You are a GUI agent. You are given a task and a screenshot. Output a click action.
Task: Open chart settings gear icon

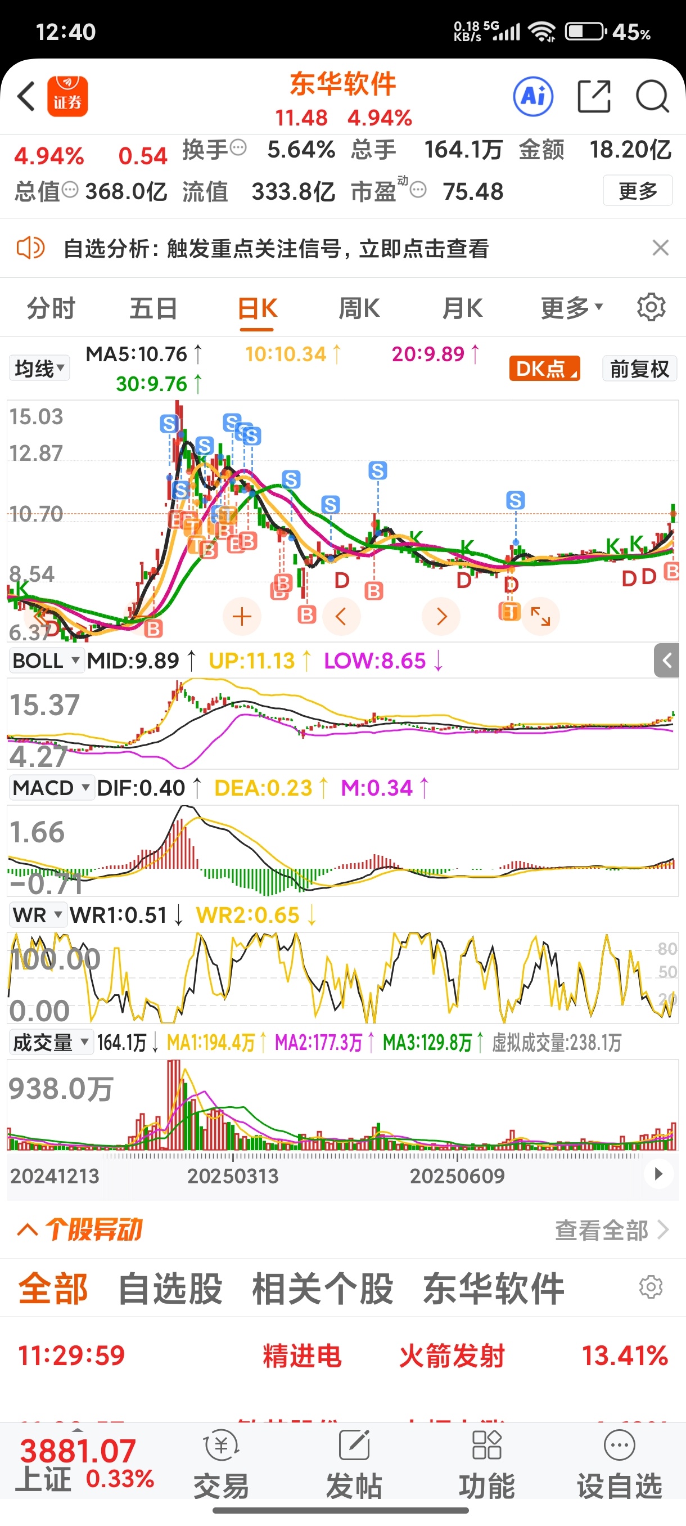(651, 307)
